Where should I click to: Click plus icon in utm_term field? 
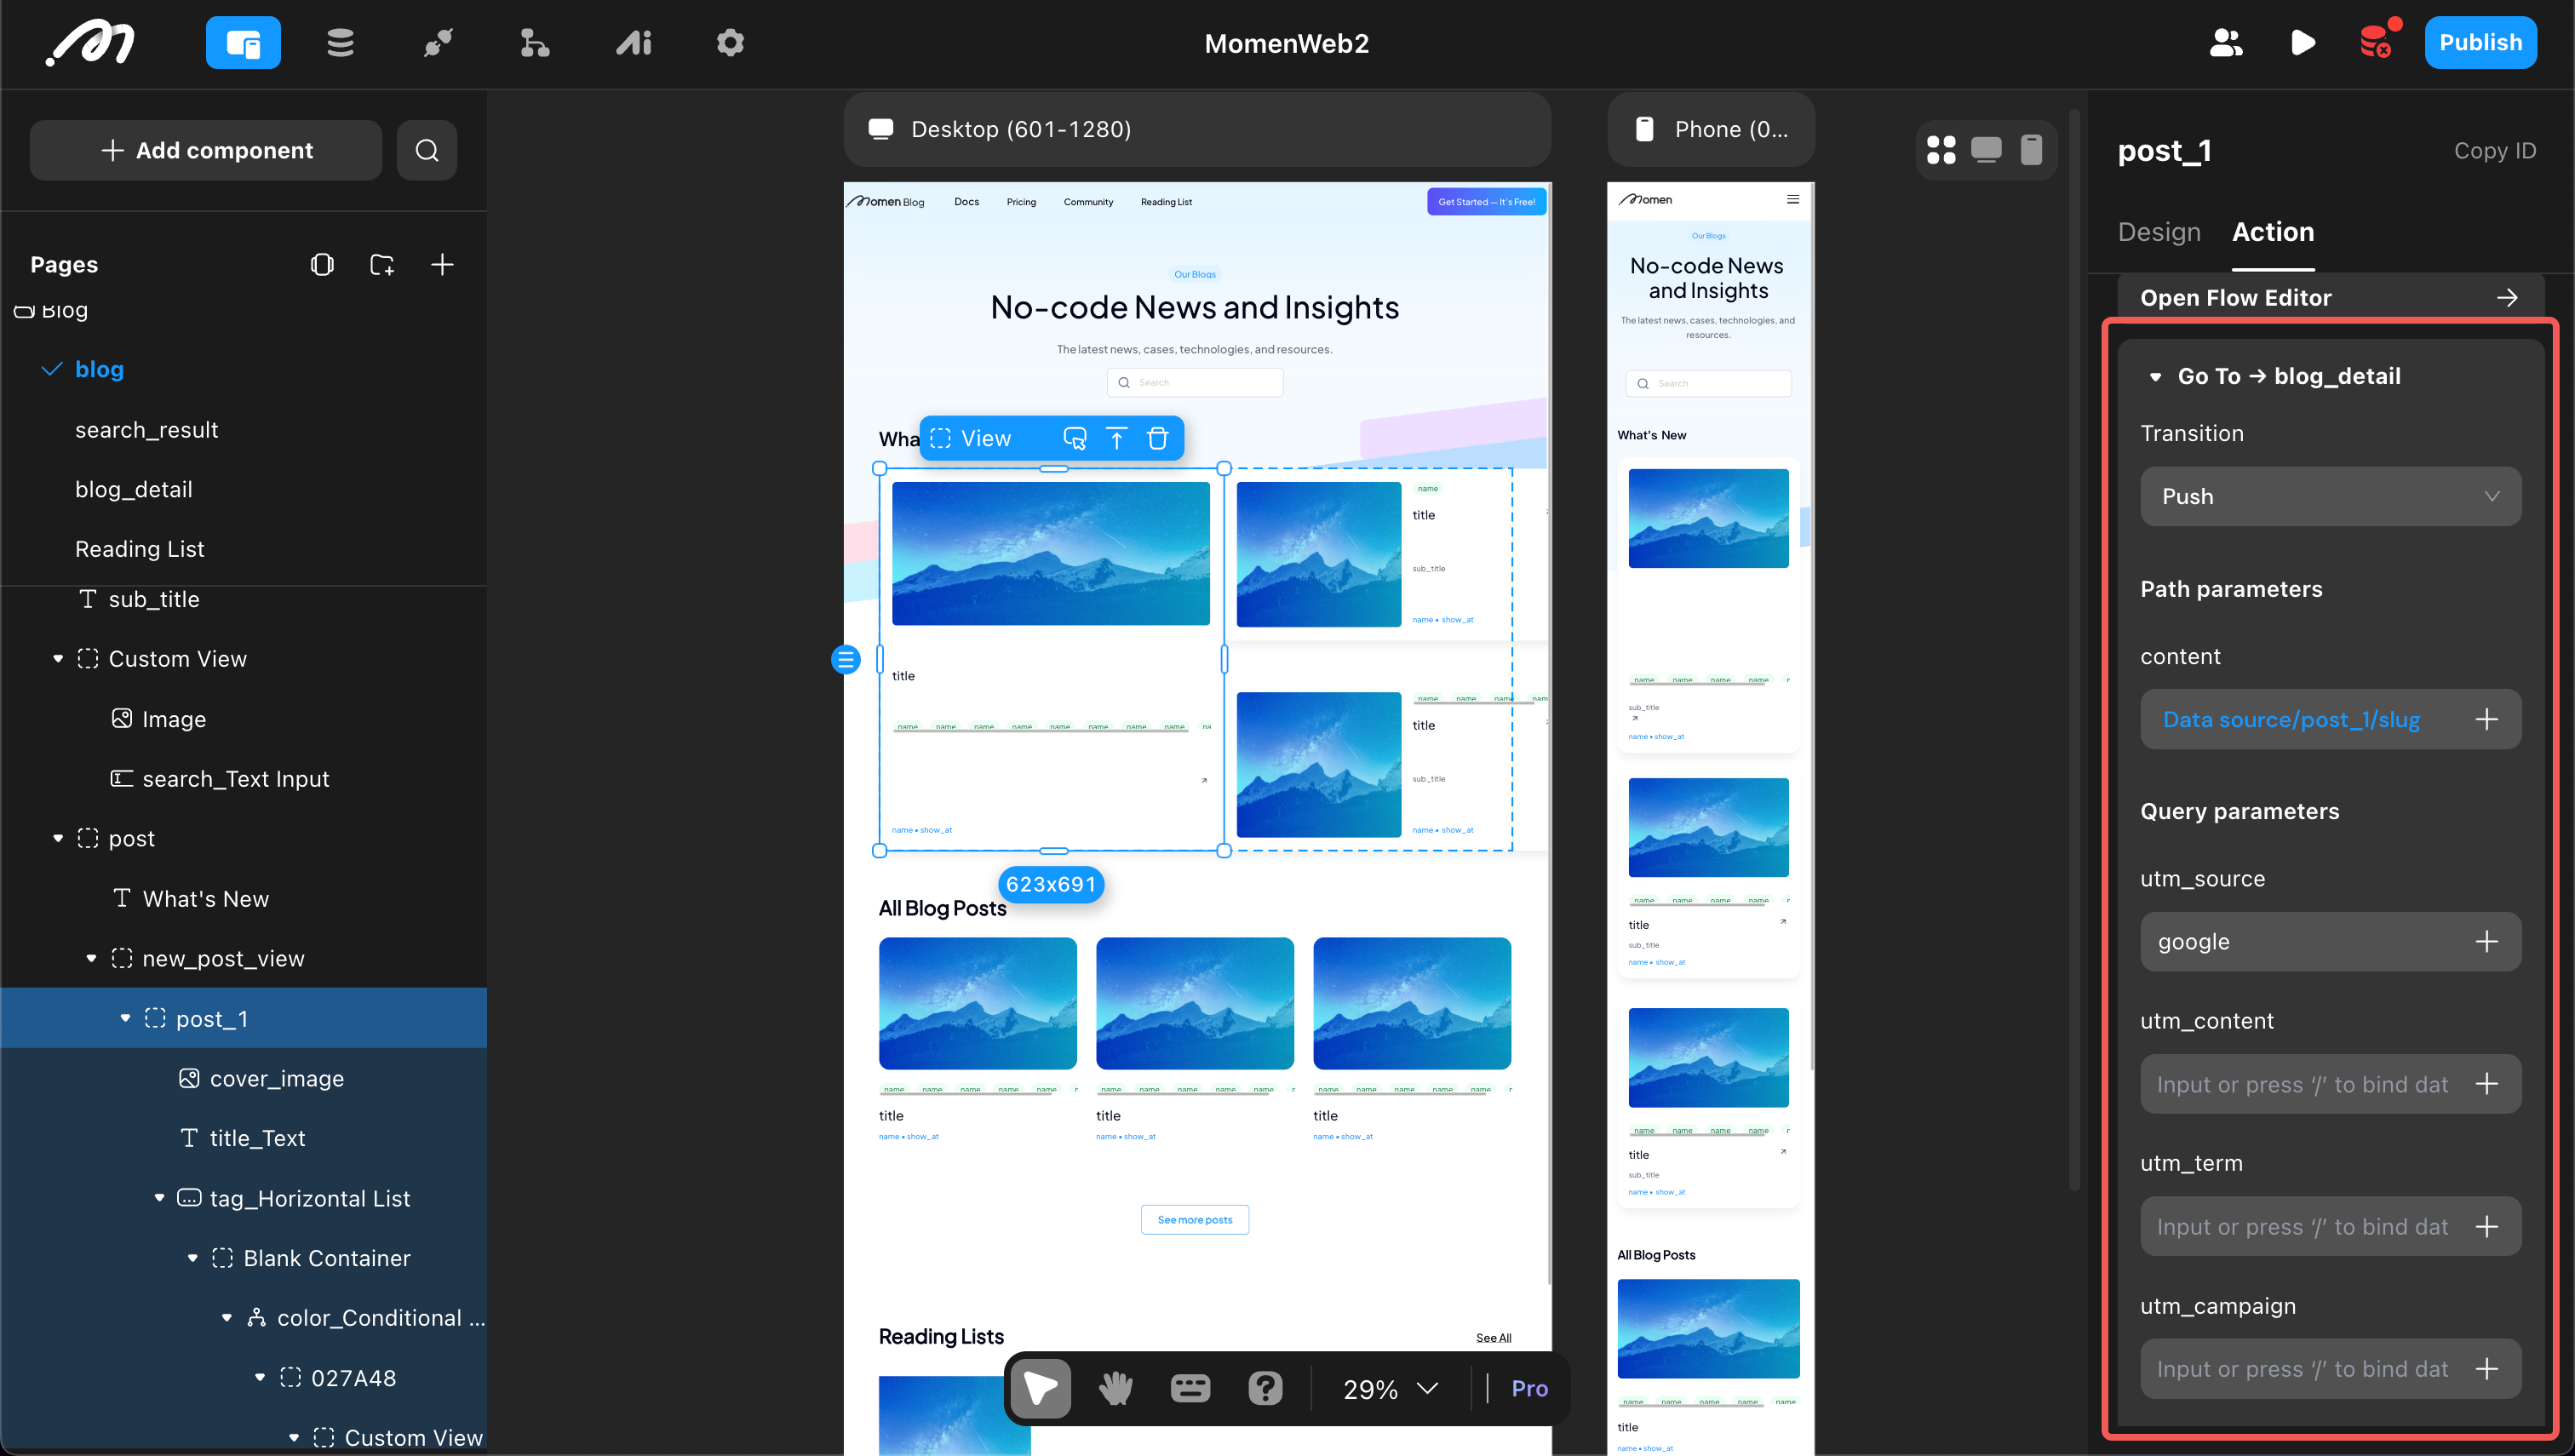point(2487,1227)
